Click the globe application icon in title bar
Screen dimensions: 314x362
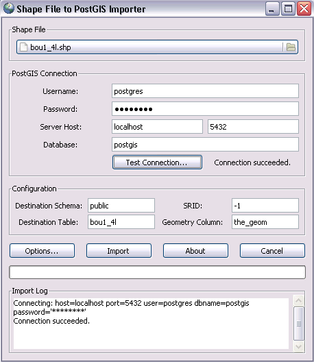(9, 8)
